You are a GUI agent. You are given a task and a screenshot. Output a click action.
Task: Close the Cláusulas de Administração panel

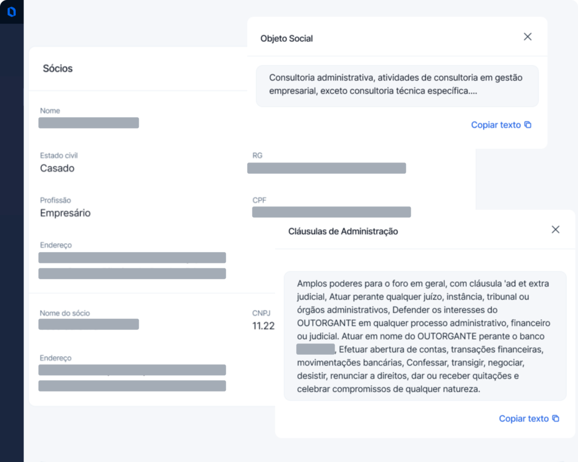pyautogui.click(x=555, y=230)
